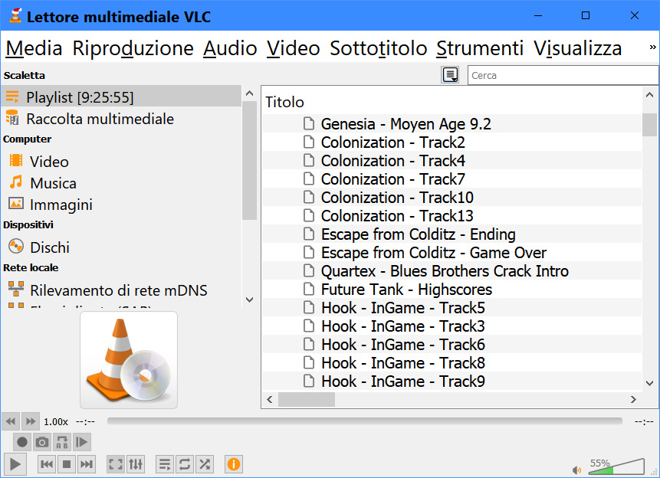This screenshot has width=660, height=478.
Task: Select Hook - InGame - Track8
Action: 452,362
